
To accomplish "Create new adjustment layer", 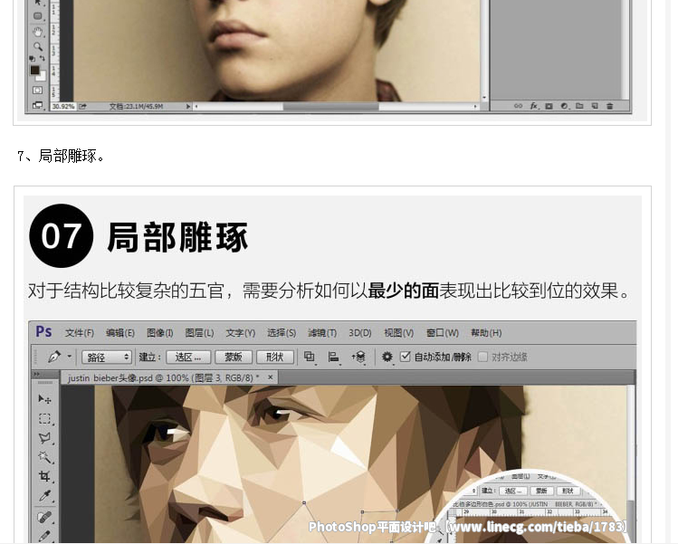I will pyautogui.click(x=564, y=106).
